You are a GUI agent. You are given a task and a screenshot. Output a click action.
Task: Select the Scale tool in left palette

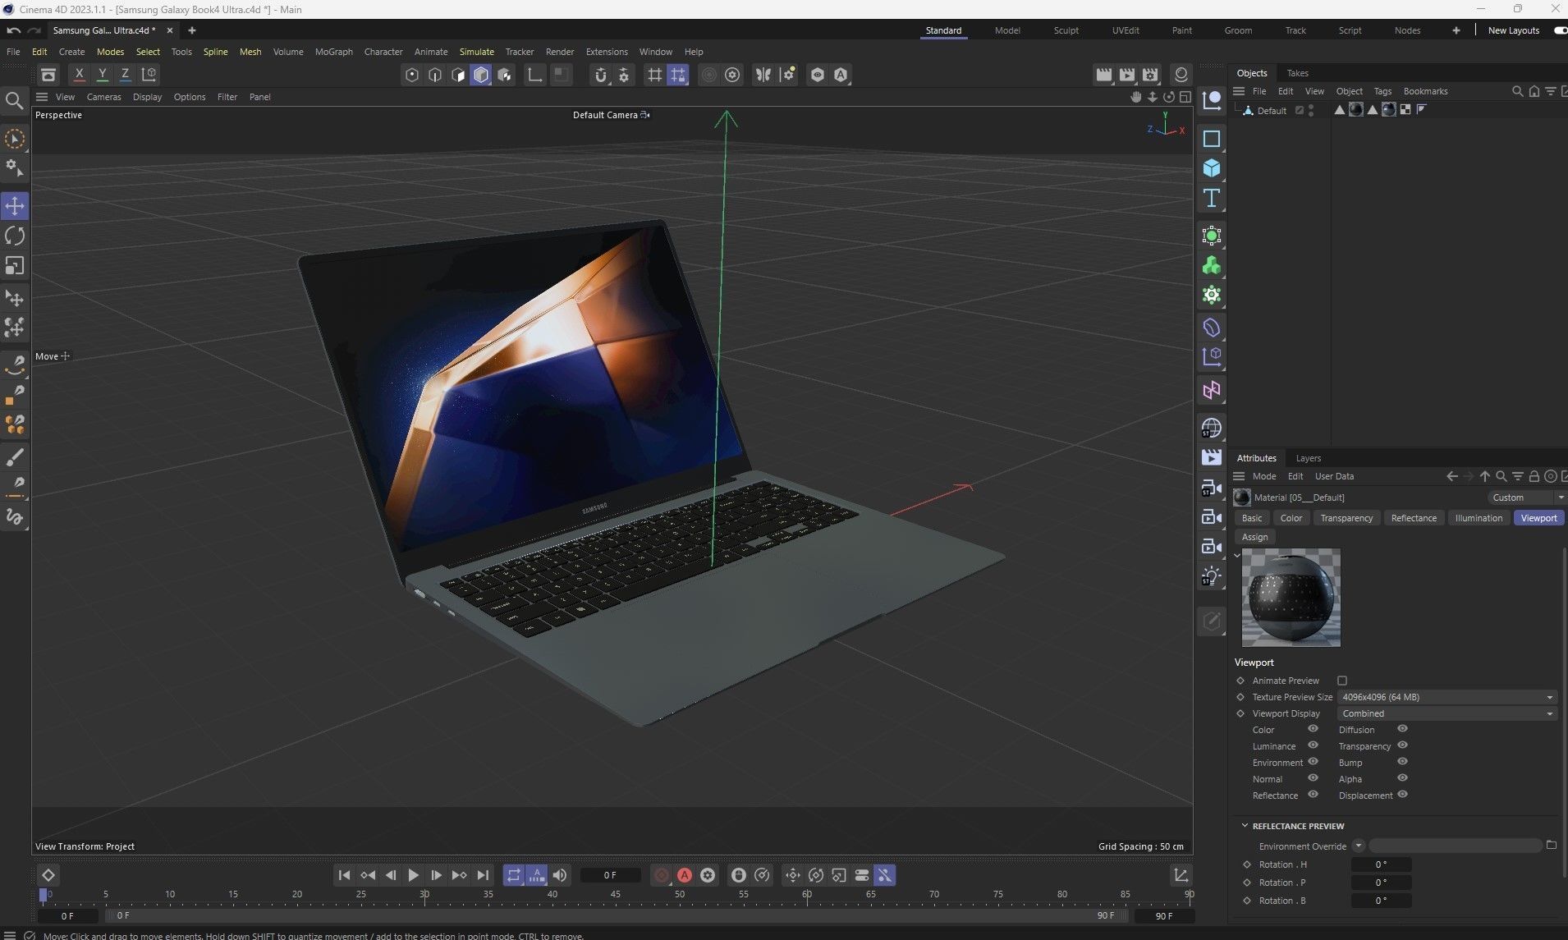point(15,266)
